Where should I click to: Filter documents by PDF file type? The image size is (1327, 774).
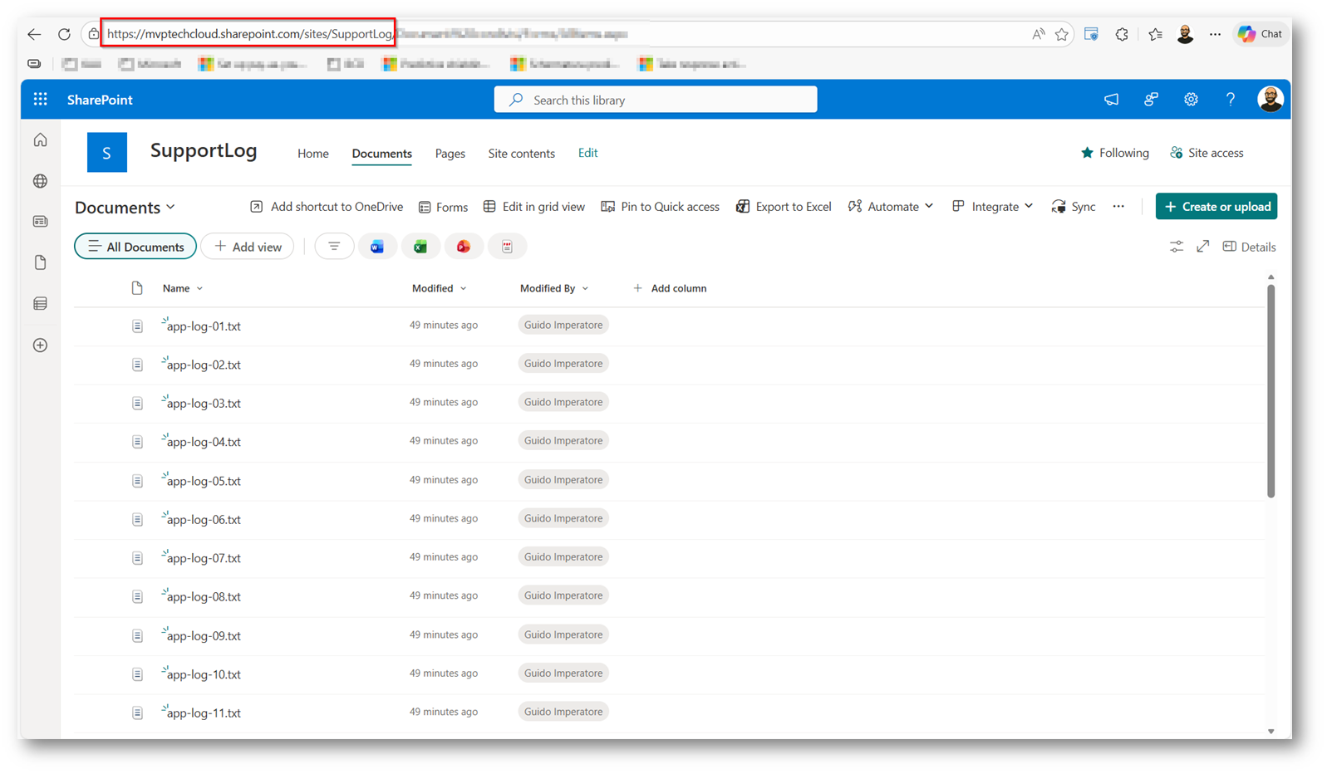[x=507, y=247]
